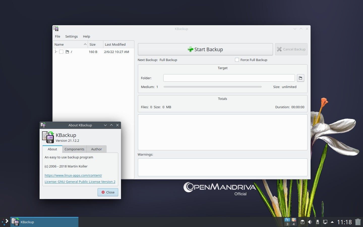Click the Medium capacity progress bar
The width and height of the screenshot is (363, 227).
tap(213, 87)
